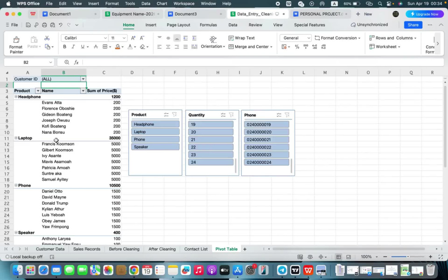The image size is (448, 280).
Task: Clear filter on Product slicer
Action: click(x=174, y=115)
